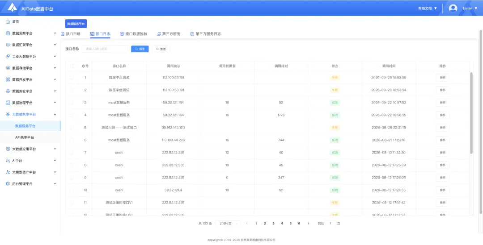Open the 20条/页 page size dropdown
The height and width of the screenshot is (245, 483).
(228, 224)
